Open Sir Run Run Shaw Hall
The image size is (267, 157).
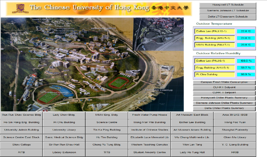point(64,145)
